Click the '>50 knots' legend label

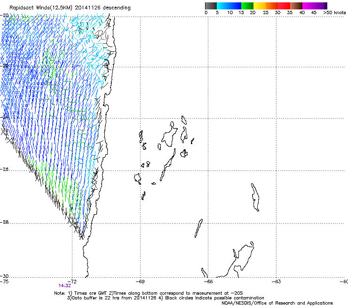334,13
